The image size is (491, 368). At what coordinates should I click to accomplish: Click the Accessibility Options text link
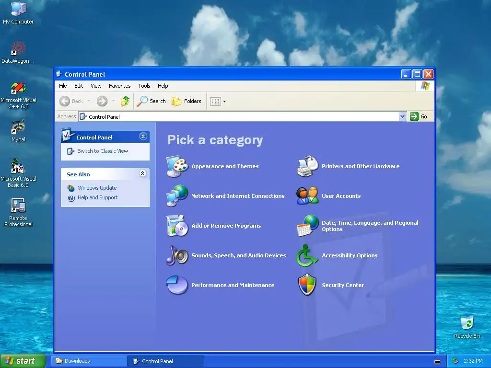(x=350, y=256)
